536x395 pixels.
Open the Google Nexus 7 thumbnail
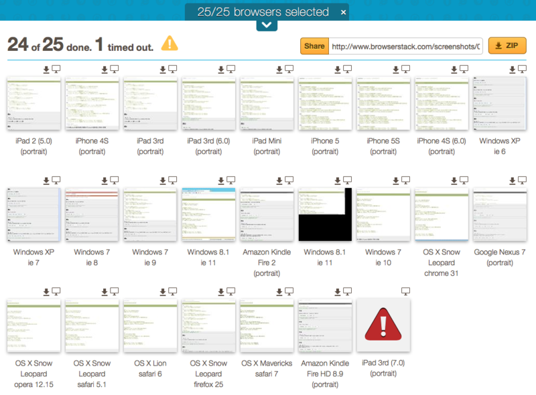click(x=500, y=215)
